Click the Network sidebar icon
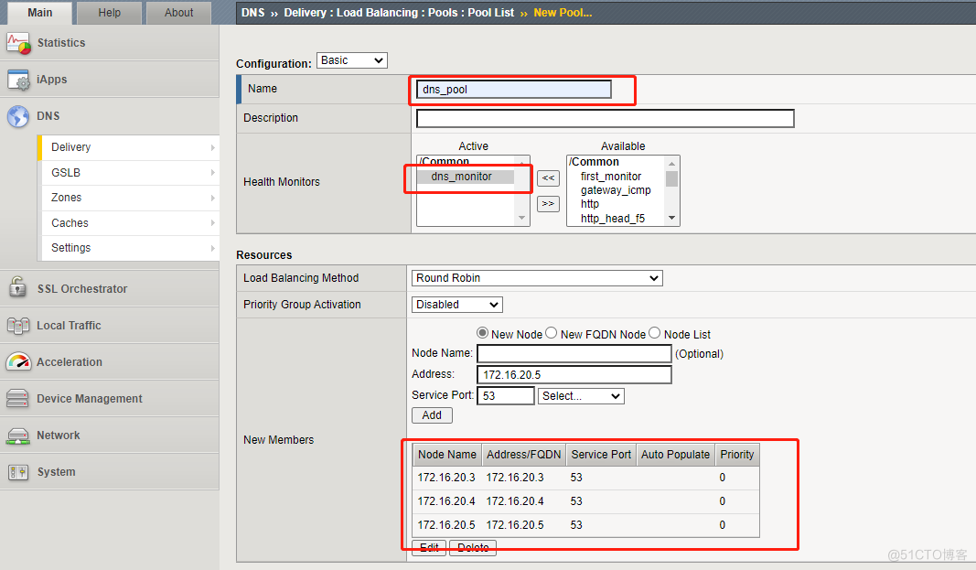This screenshot has height=570, width=976. (18, 436)
